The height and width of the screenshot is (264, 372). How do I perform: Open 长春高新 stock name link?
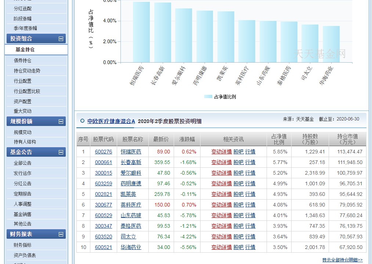(131, 162)
